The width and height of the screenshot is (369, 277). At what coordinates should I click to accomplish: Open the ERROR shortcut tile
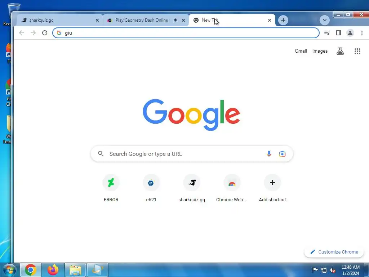111,188
